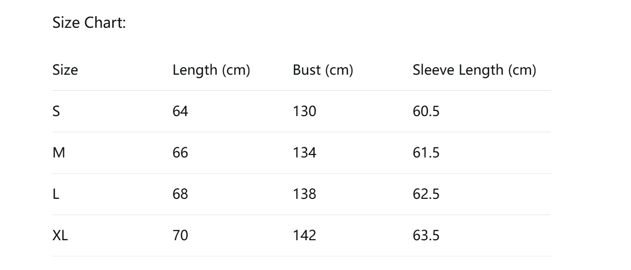631x270 pixels.
Task: Click sleeve length value 61.5
Action: click(x=426, y=153)
